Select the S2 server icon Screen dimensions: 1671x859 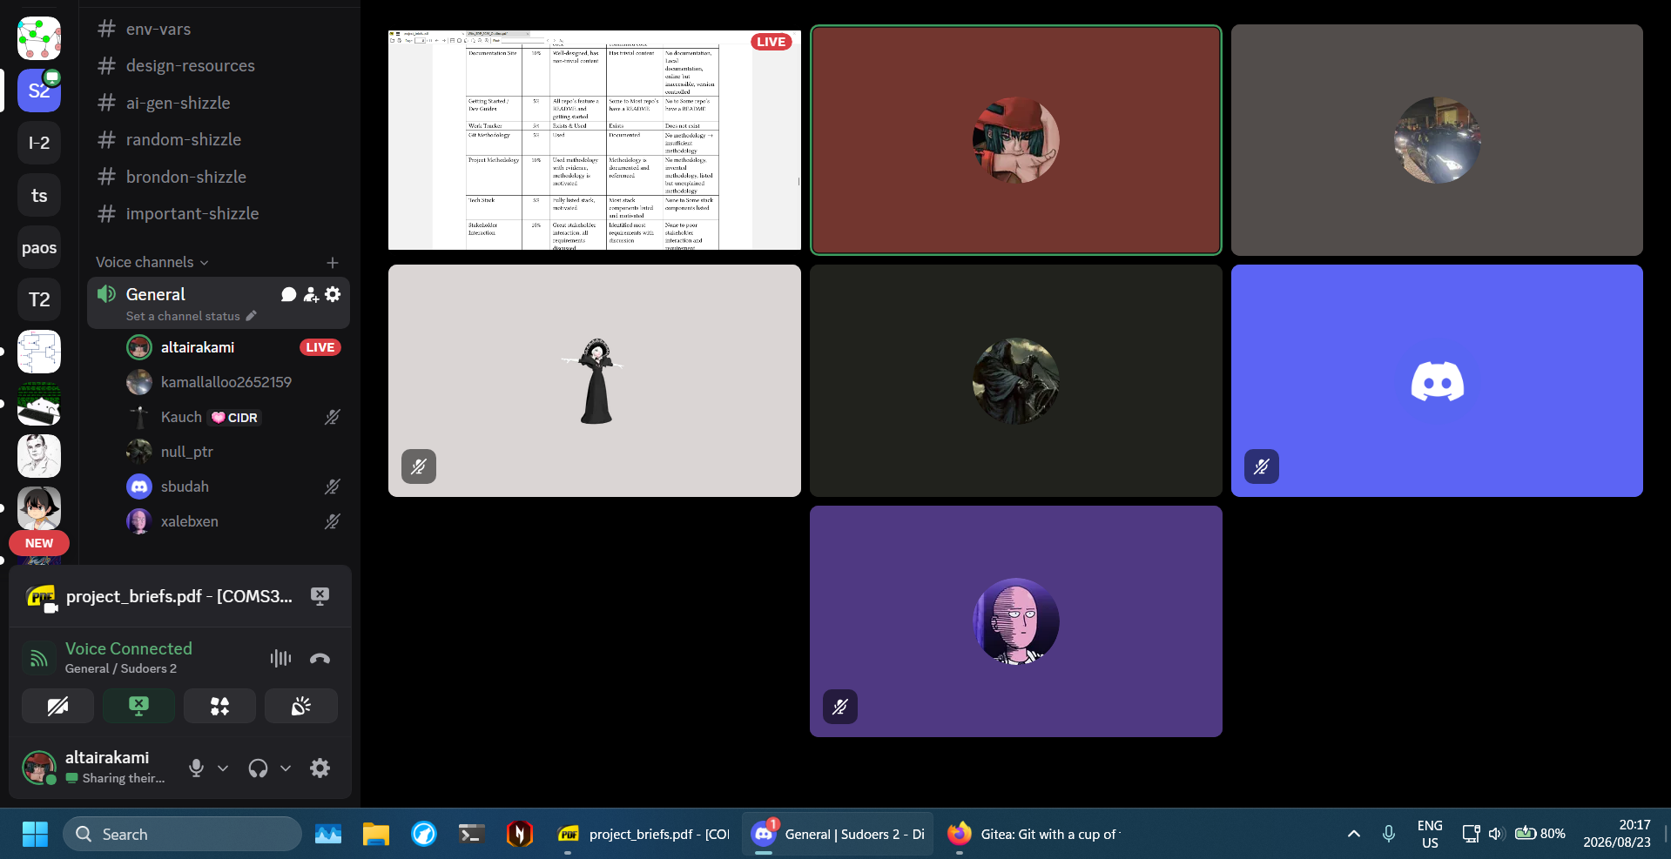[39, 91]
